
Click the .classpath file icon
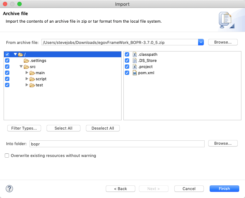(135, 54)
